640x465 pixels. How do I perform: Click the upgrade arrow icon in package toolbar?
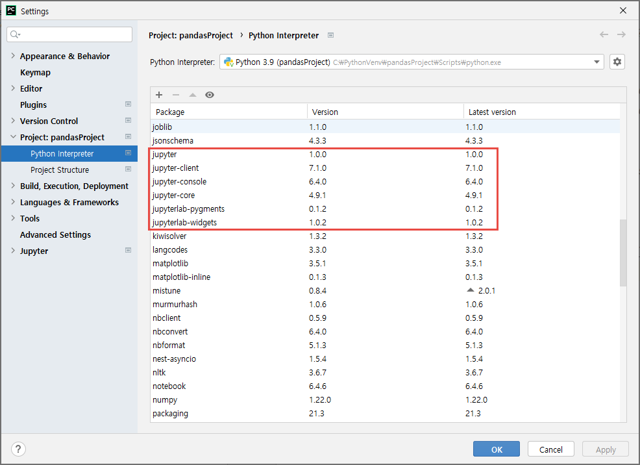(193, 95)
